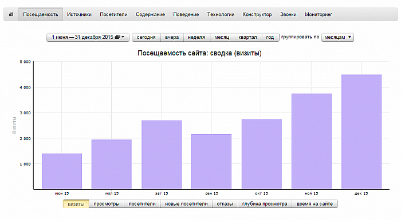Select the Звонки menu item

288,14
